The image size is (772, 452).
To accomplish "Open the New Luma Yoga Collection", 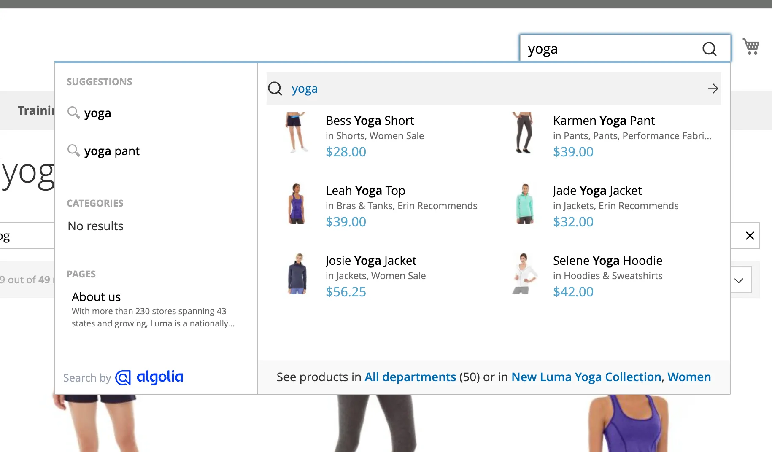I will coord(586,377).
